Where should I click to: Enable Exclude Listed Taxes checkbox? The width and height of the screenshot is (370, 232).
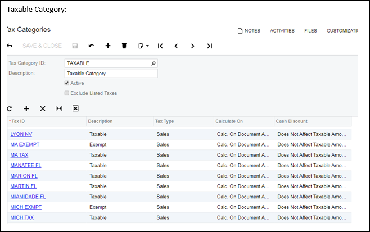tap(67, 93)
